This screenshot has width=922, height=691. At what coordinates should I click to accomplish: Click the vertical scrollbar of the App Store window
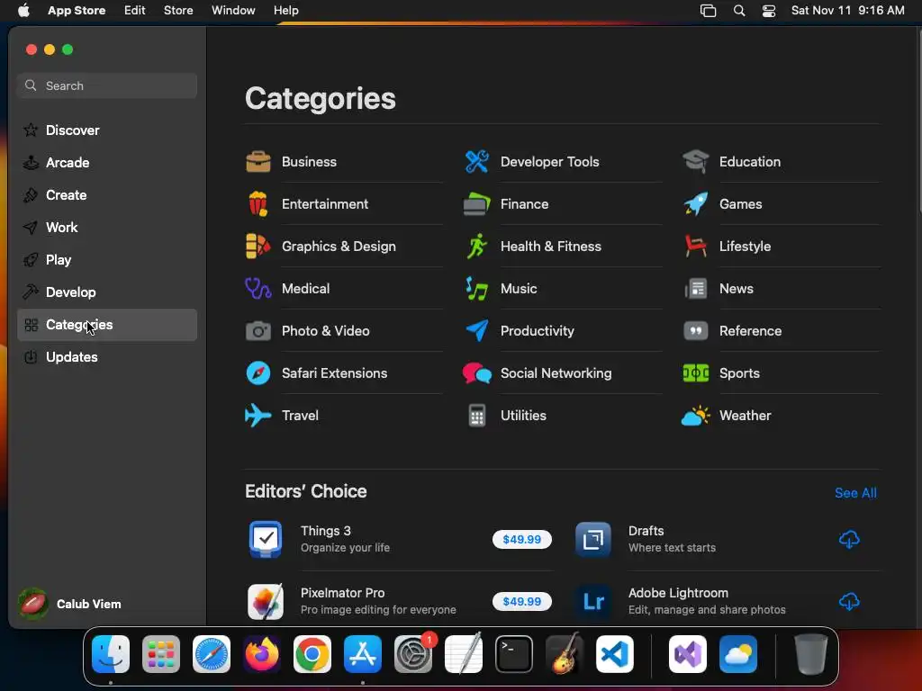(918, 122)
